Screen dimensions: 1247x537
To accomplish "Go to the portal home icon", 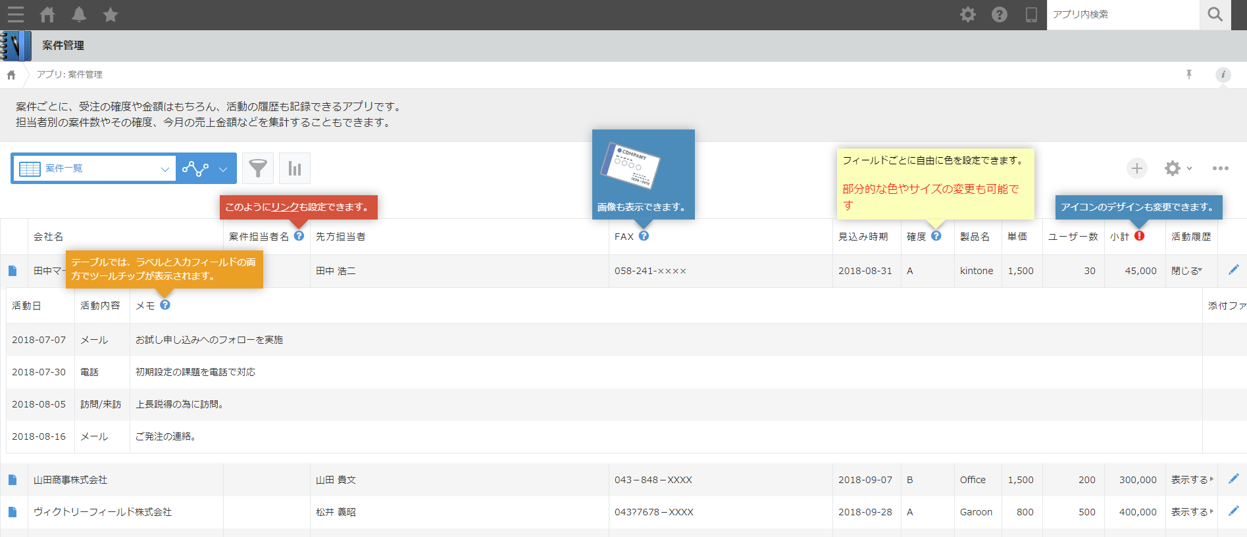I will point(47,14).
